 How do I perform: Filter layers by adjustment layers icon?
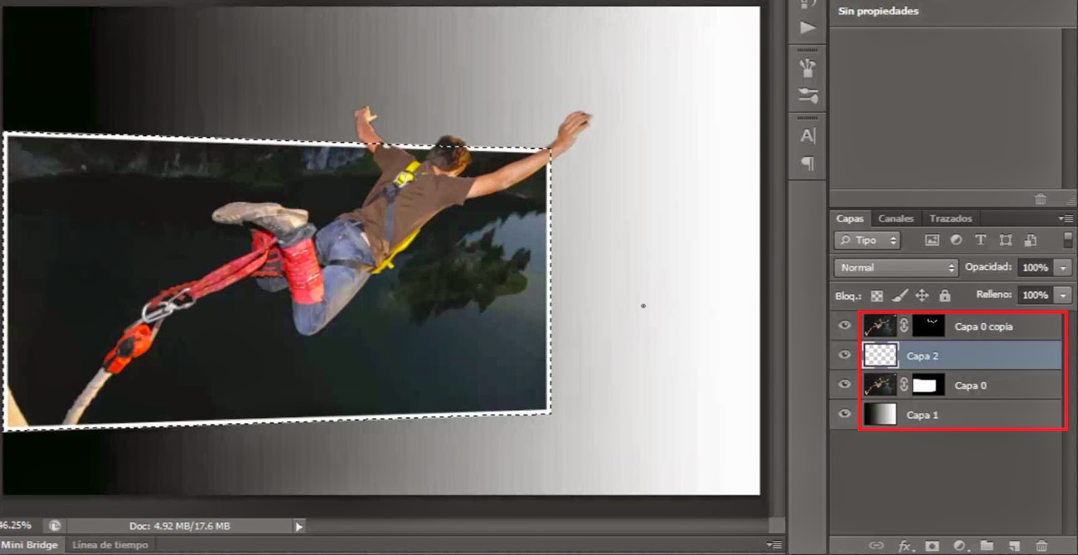[956, 240]
